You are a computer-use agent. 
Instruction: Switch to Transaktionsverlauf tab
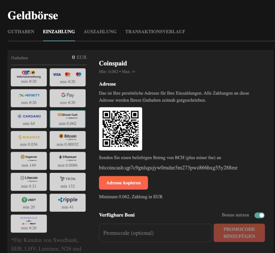155,32
